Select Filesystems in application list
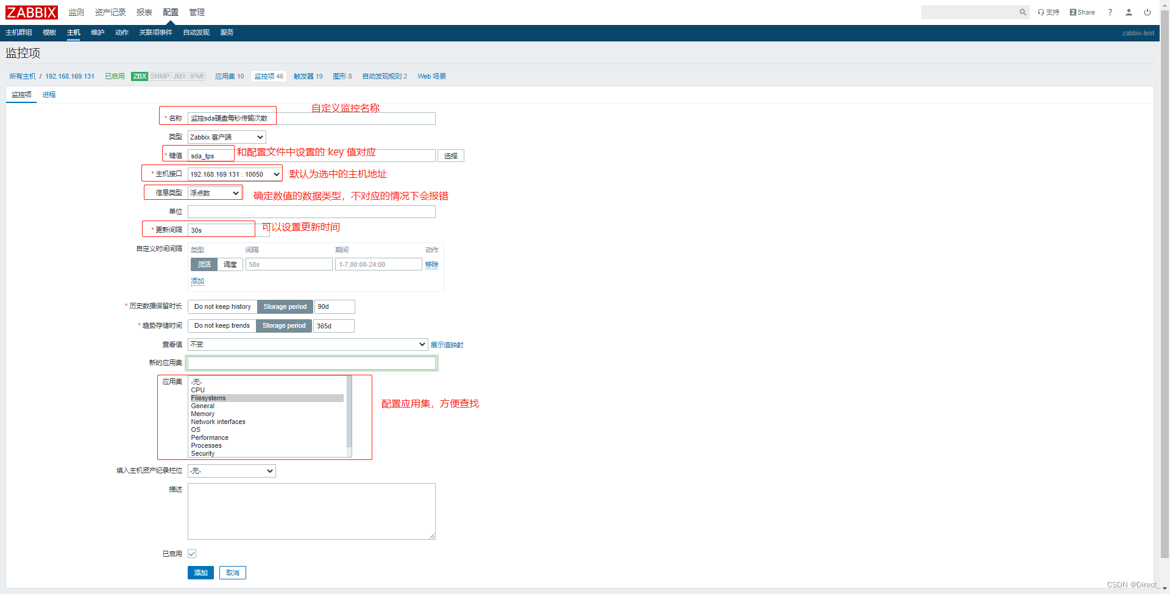The width and height of the screenshot is (1170, 594). [x=267, y=398]
